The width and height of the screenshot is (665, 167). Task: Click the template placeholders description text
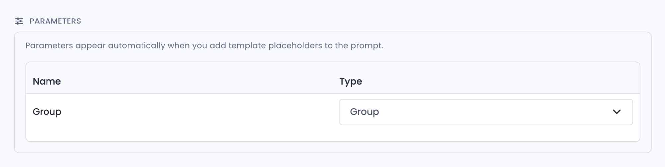click(204, 45)
